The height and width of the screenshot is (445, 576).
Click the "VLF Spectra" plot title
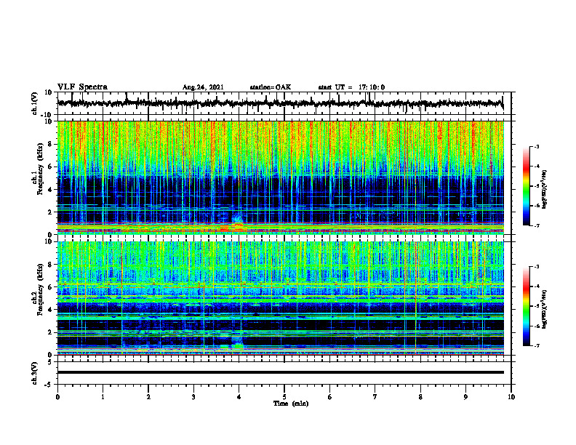tap(82, 87)
